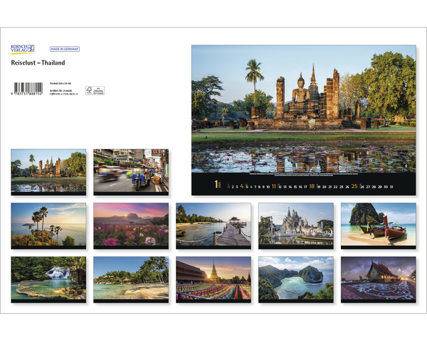Select day 18 in calendar strip
The image size is (427, 341).
pyautogui.click(x=312, y=187)
